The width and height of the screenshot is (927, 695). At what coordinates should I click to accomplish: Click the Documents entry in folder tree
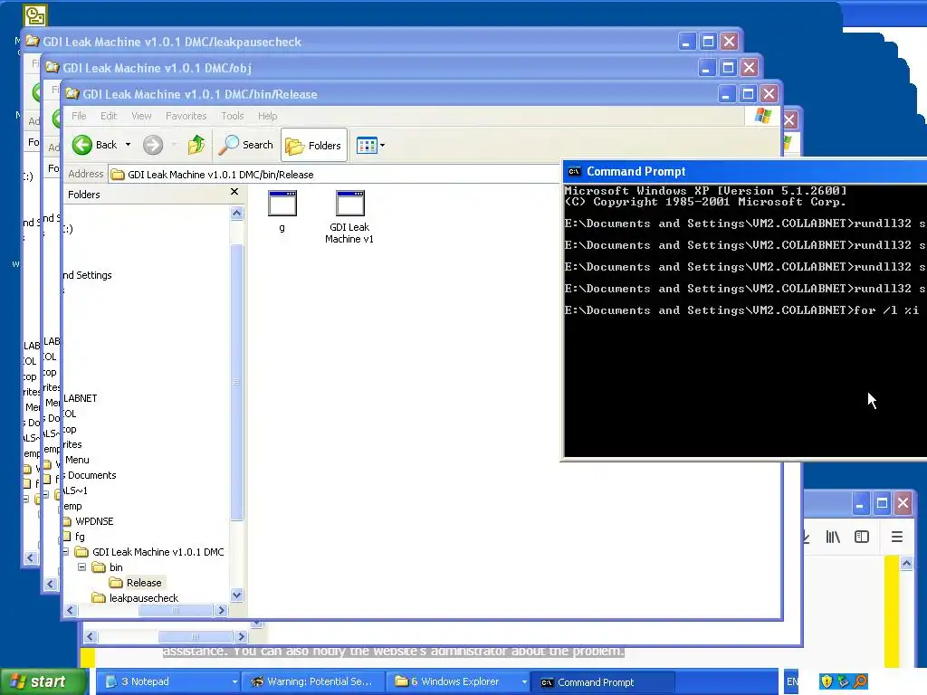[x=91, y=475]
